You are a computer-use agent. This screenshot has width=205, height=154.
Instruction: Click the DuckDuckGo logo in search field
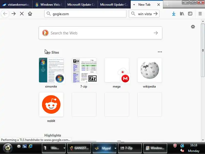coord(45,33)
